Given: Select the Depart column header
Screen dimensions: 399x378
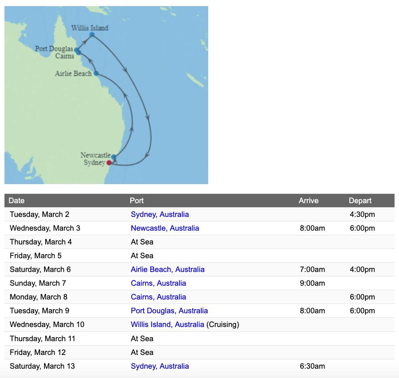Looking at the screenshot, I should pos(360,201).
